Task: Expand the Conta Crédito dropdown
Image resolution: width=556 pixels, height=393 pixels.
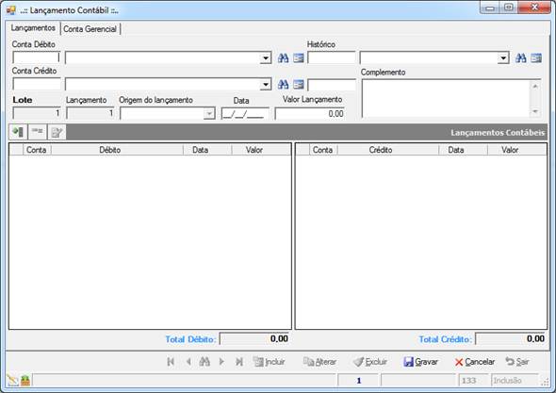Action: (266, 85)
